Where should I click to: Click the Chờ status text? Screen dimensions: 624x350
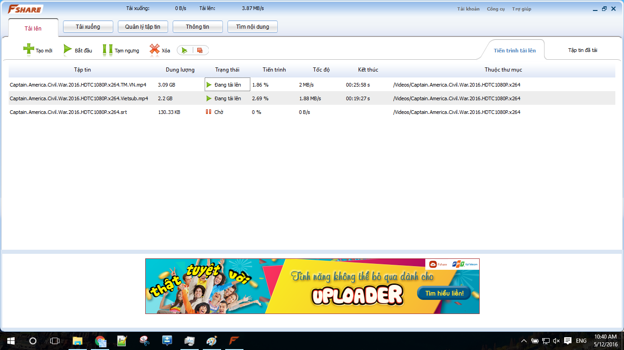point(218,112)
